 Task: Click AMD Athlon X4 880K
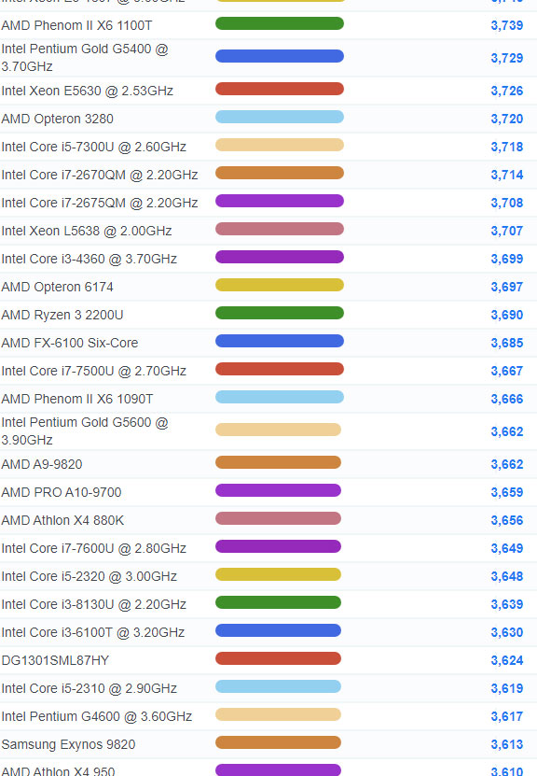click(x=62, y=521)
